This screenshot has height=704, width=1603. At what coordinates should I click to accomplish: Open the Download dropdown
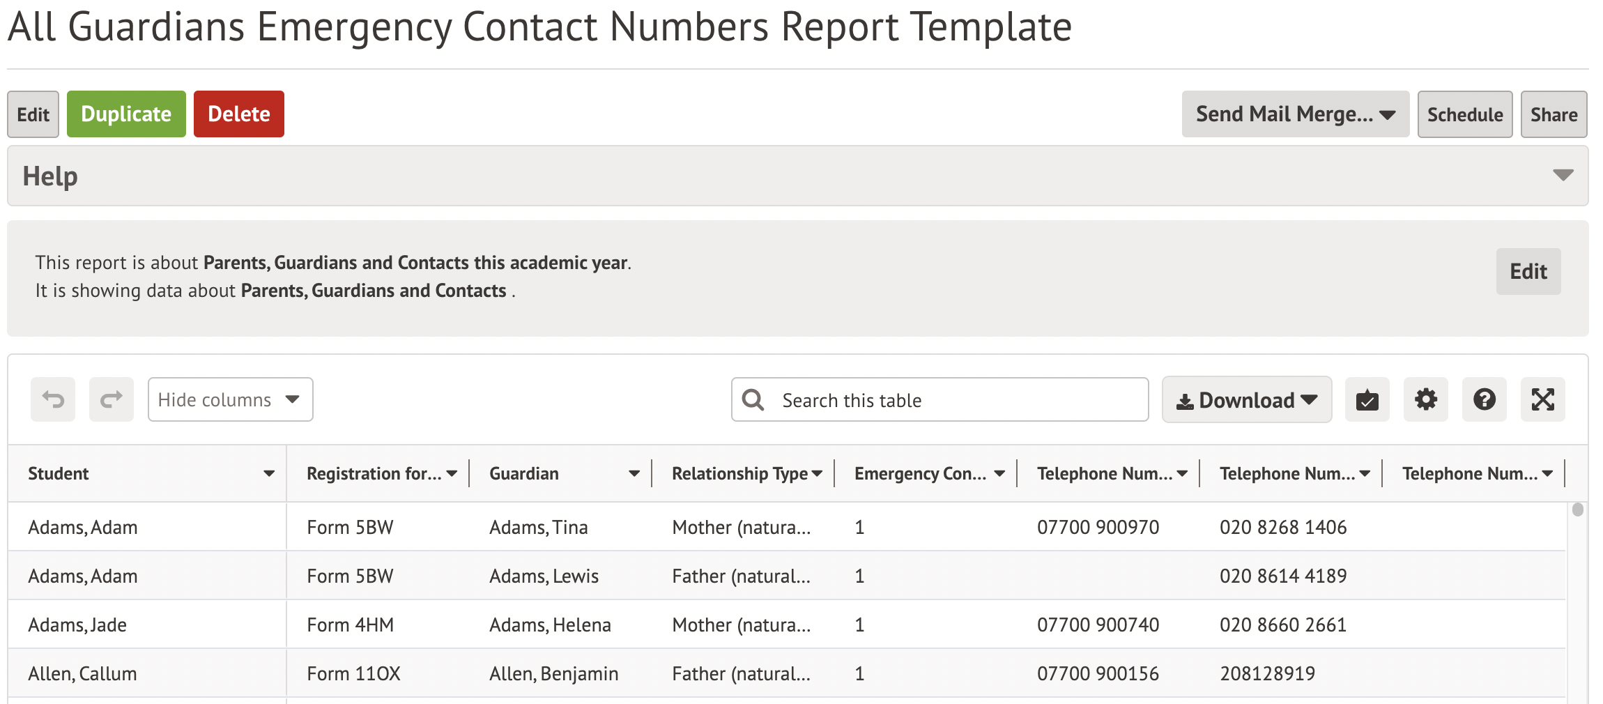pyautogui.click(x=1246, y=399)
